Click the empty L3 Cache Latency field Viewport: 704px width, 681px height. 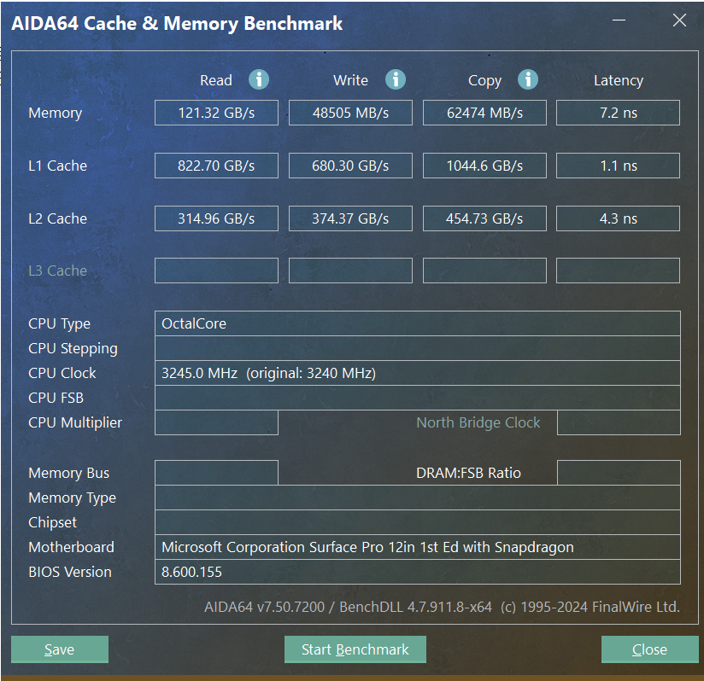pos(619,271)
